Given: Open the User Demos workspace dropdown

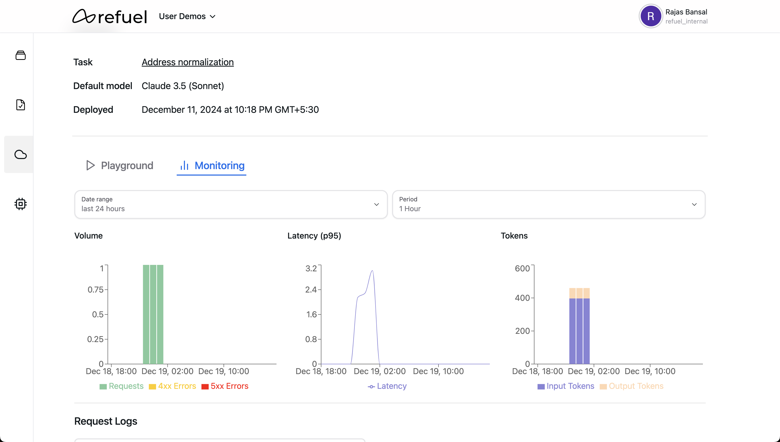Looking at the screenshot, I should pyautogui.click(x=187, y=16).
